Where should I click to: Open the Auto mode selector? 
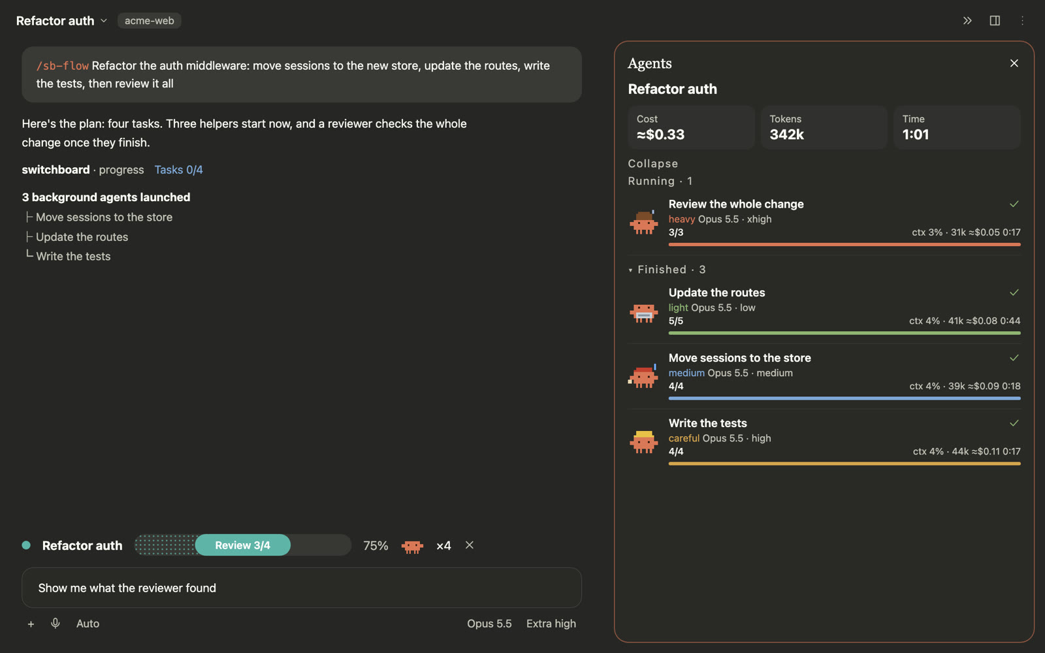[88, 624]
